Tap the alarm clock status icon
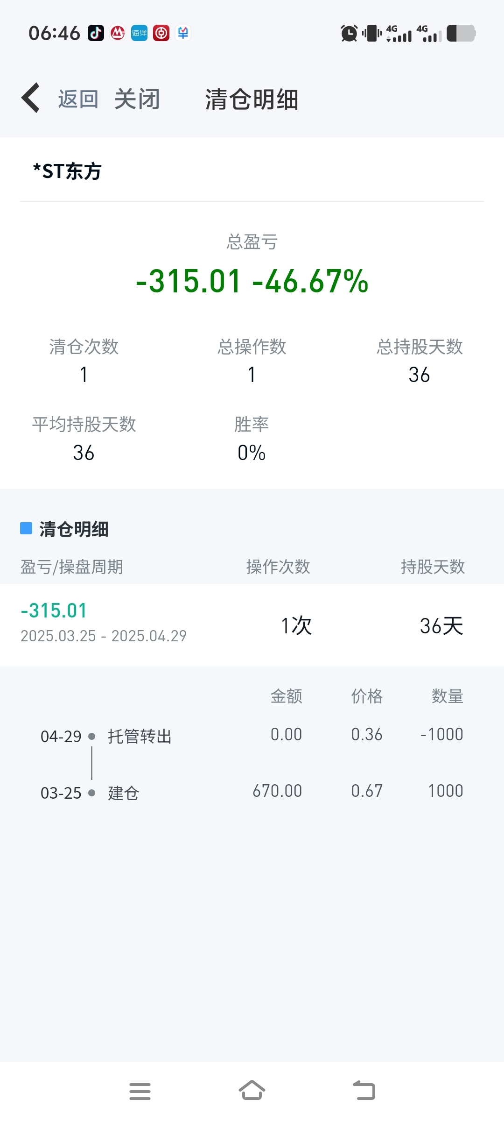This screenshot has width=504, height=1121. coord(349,33)
